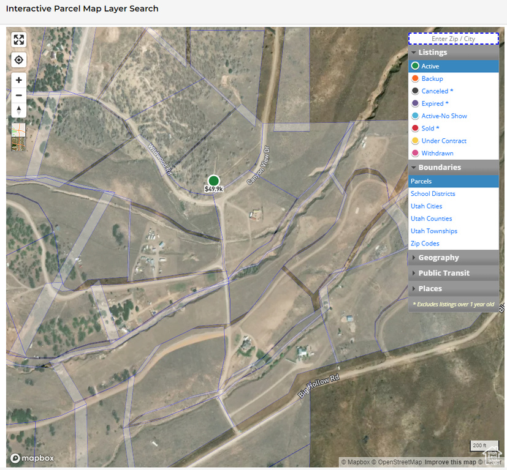Collapse the Listings section
Screen dimensions: 507x470
(x=431, y=53)
